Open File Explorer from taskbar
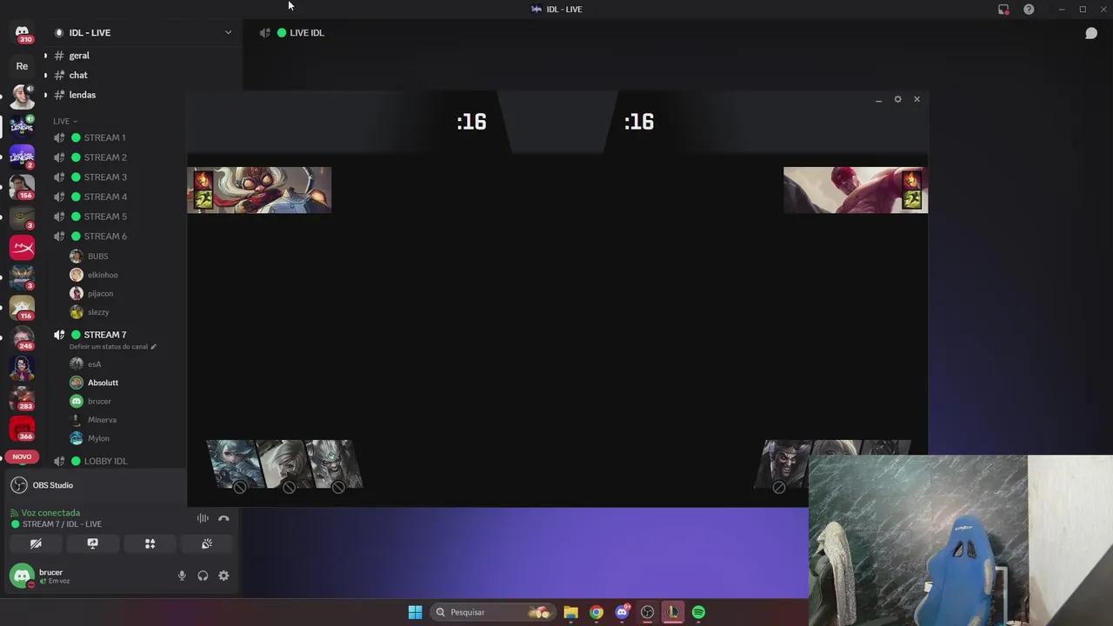The height and width of the screenshot is (626, 1113). click(570, 612)
